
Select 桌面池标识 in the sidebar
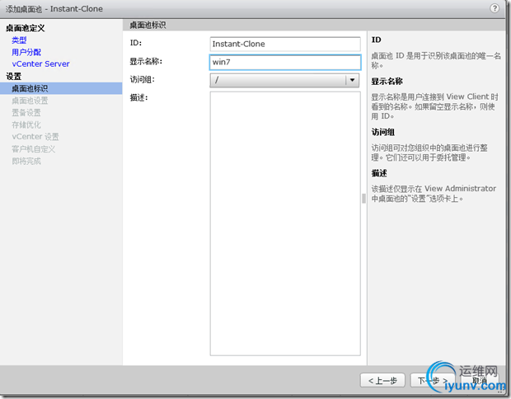click(61, 88)
